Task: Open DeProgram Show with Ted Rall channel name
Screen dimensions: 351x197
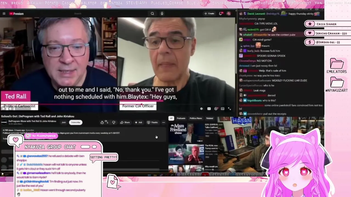Action: click(32, 121)
